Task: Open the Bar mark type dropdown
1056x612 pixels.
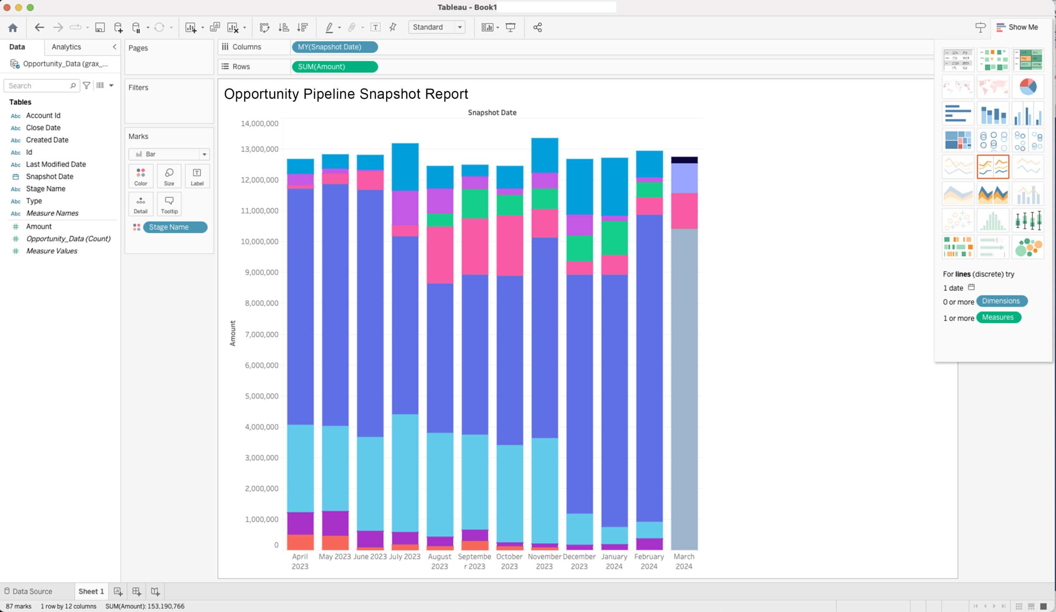Action: (x=204, y=154)
